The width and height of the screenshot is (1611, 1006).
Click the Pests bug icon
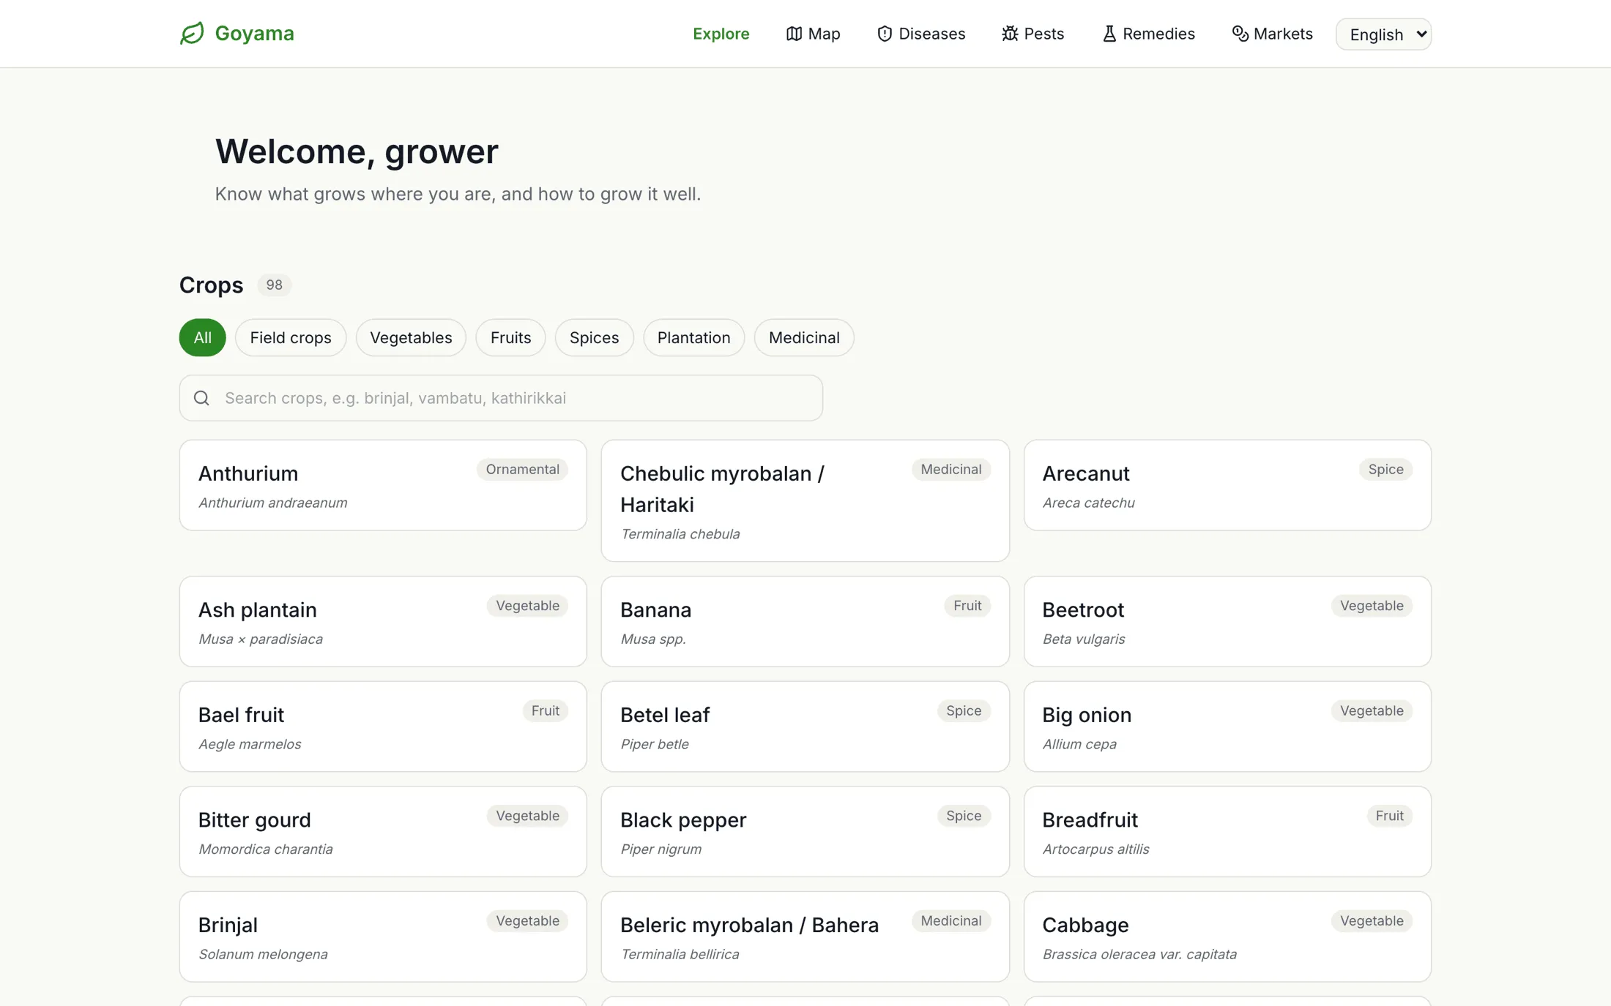[1010, 34]
